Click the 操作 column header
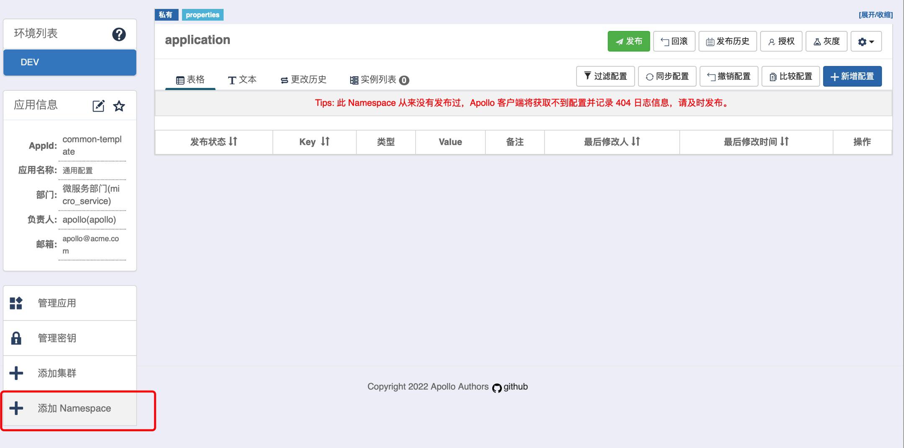 862,142
